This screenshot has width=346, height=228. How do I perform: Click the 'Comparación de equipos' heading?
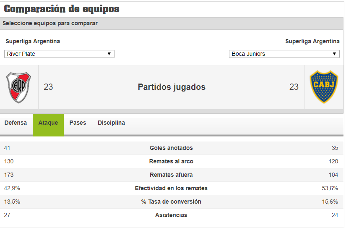click(62, 9)
